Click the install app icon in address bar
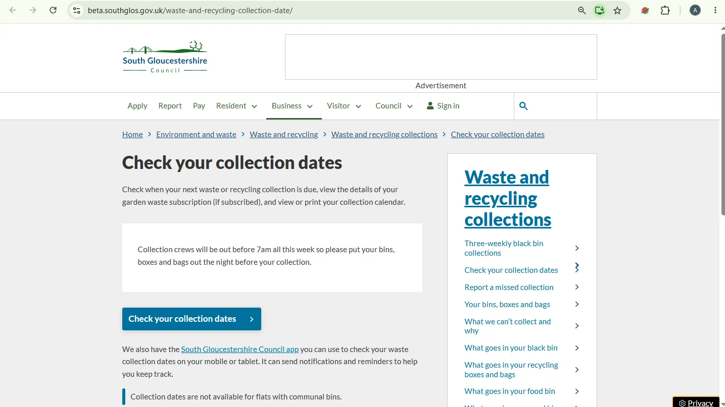The image size is (725, 407). point(600,10)
